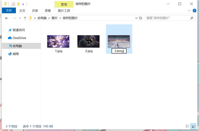Image resolution: width=199 pixels, height=131 pixels.
Task: Select the 1.jpg thumbnail
Action: pyautogui.click(x=58, y=41)
